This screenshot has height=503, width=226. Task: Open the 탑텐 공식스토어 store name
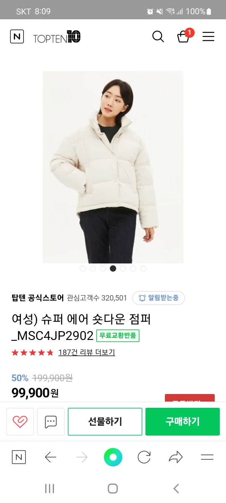point(38,298)
